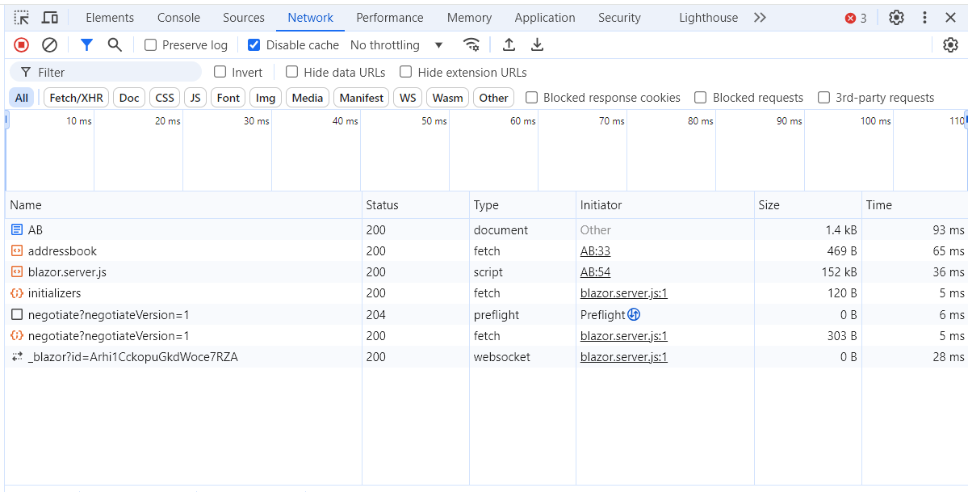The height and width of the screenshot is (492, 968).
Task: Click the Preflight swap icon
Action: [634, 314]
